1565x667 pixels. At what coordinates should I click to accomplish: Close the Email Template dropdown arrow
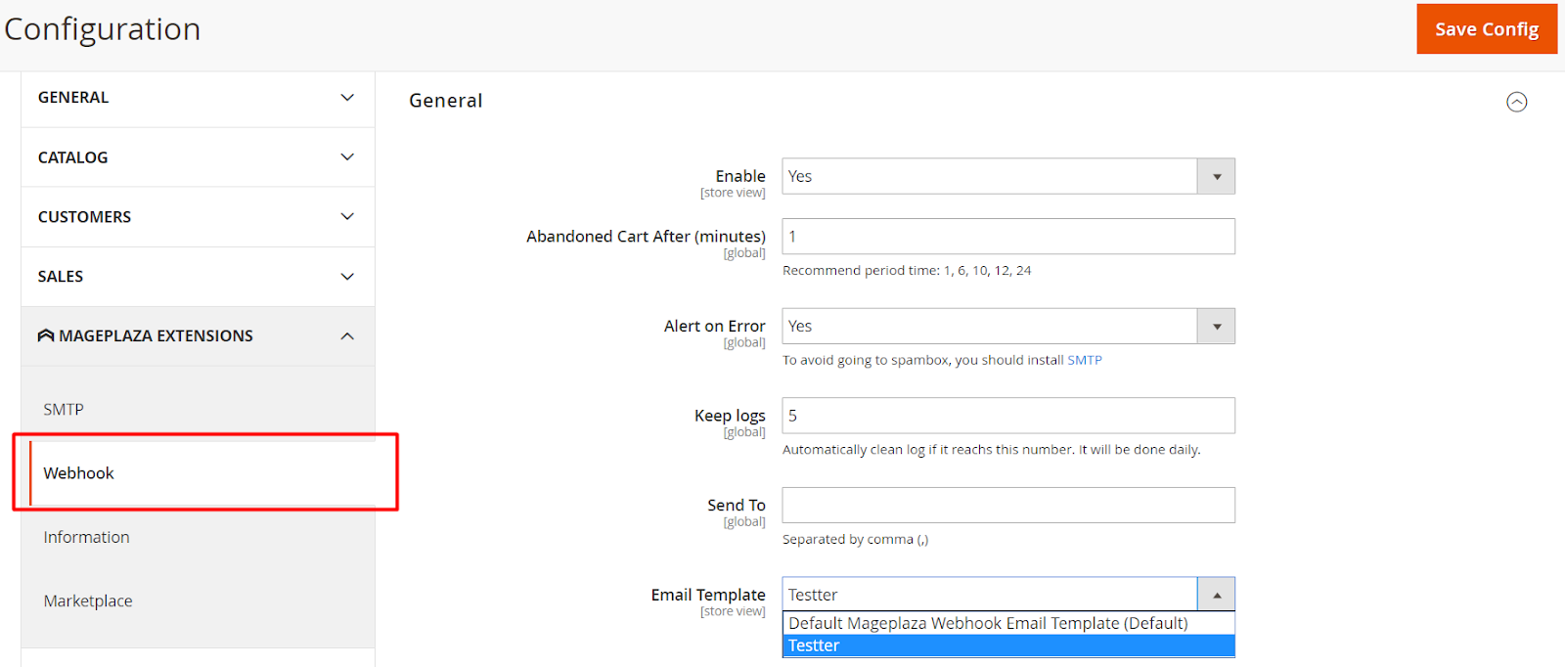coord(1217,595)
